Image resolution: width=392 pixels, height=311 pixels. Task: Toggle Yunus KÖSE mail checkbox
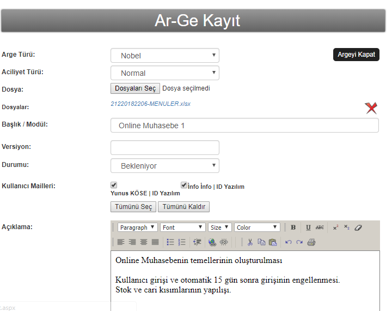[x=114, y=185]
